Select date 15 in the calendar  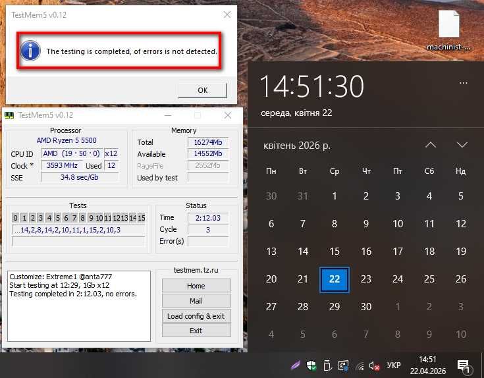335,252
